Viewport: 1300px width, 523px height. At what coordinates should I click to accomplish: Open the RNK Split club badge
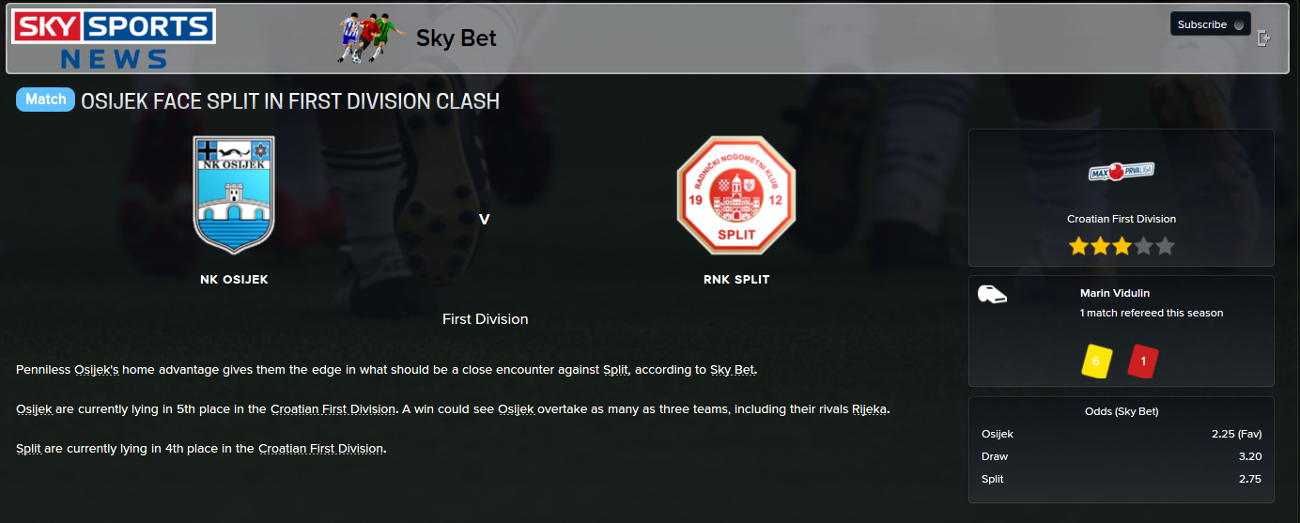[736, 194]
